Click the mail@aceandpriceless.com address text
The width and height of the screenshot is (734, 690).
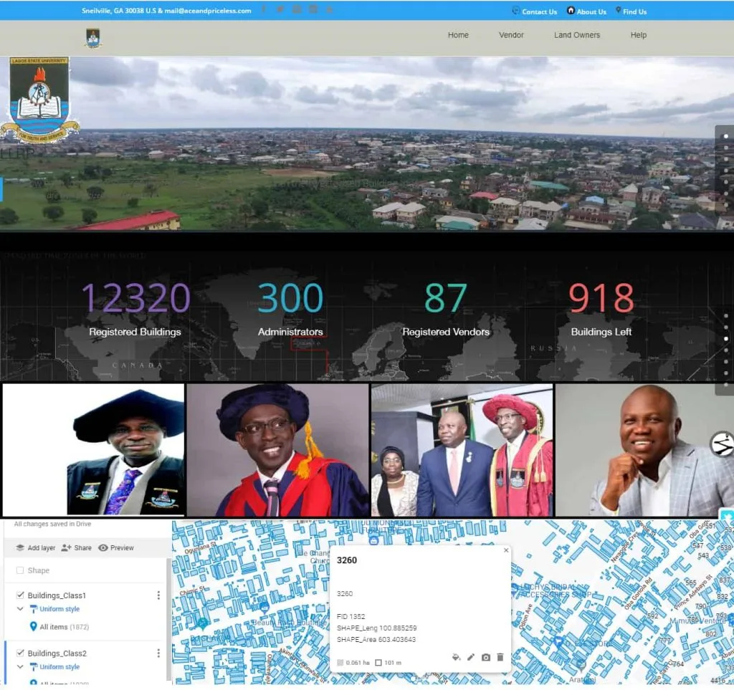coord(208,10)
